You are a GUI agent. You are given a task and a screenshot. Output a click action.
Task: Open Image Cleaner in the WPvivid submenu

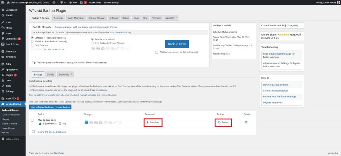(x=8, y=128)
